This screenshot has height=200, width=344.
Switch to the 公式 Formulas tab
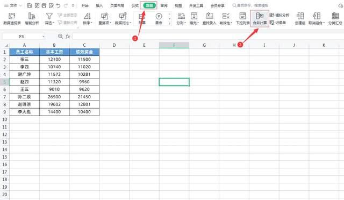[x=135, y=5]
